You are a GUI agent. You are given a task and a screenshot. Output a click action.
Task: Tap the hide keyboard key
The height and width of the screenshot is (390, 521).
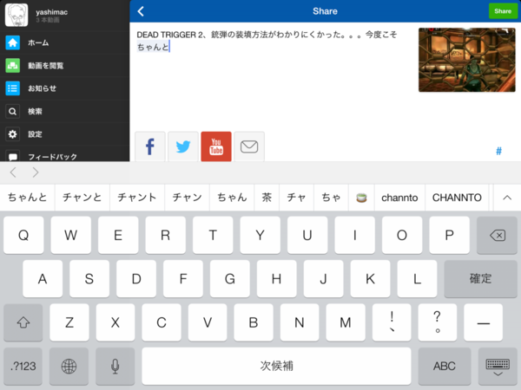click(x=498, y=366)
